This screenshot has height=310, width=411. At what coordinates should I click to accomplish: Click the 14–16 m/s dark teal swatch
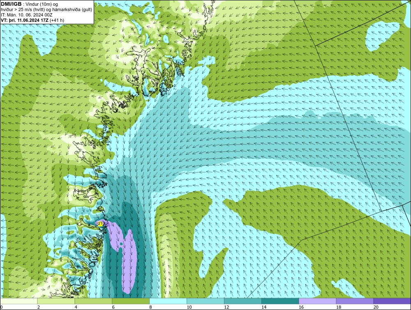pos(280,301)
